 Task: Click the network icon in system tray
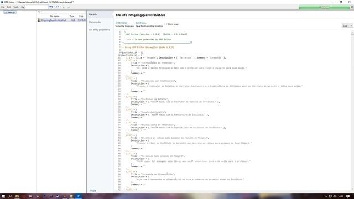click(x=330, y=196)
